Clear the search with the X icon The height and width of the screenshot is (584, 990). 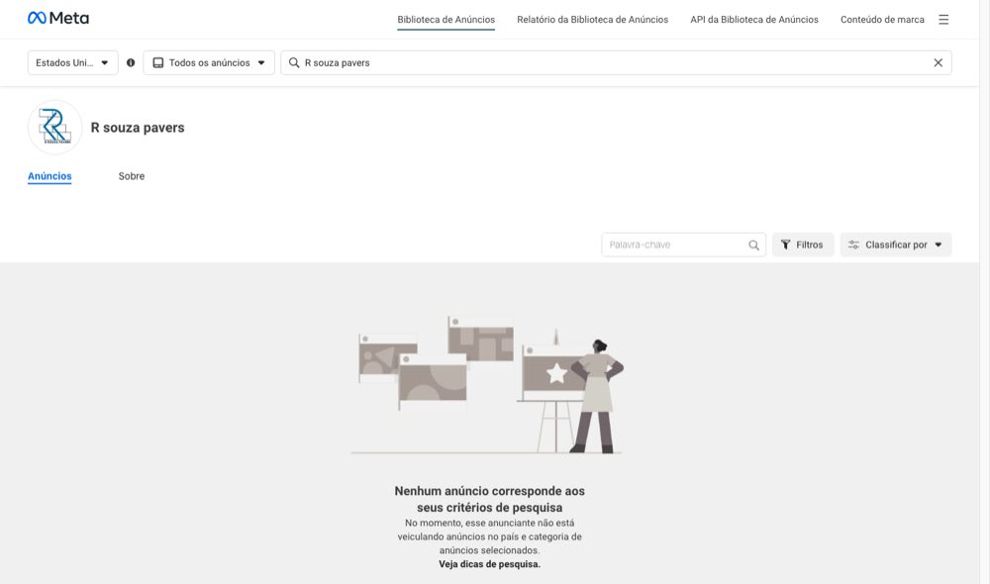939,62
